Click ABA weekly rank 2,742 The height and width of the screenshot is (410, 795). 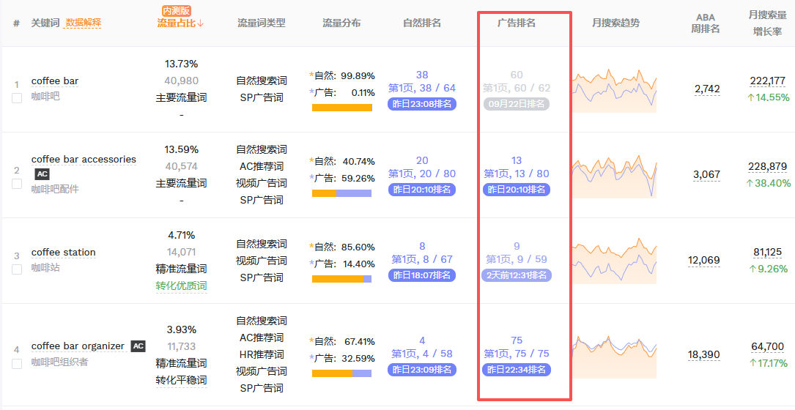pyautogui.click(x=707, y=89)
